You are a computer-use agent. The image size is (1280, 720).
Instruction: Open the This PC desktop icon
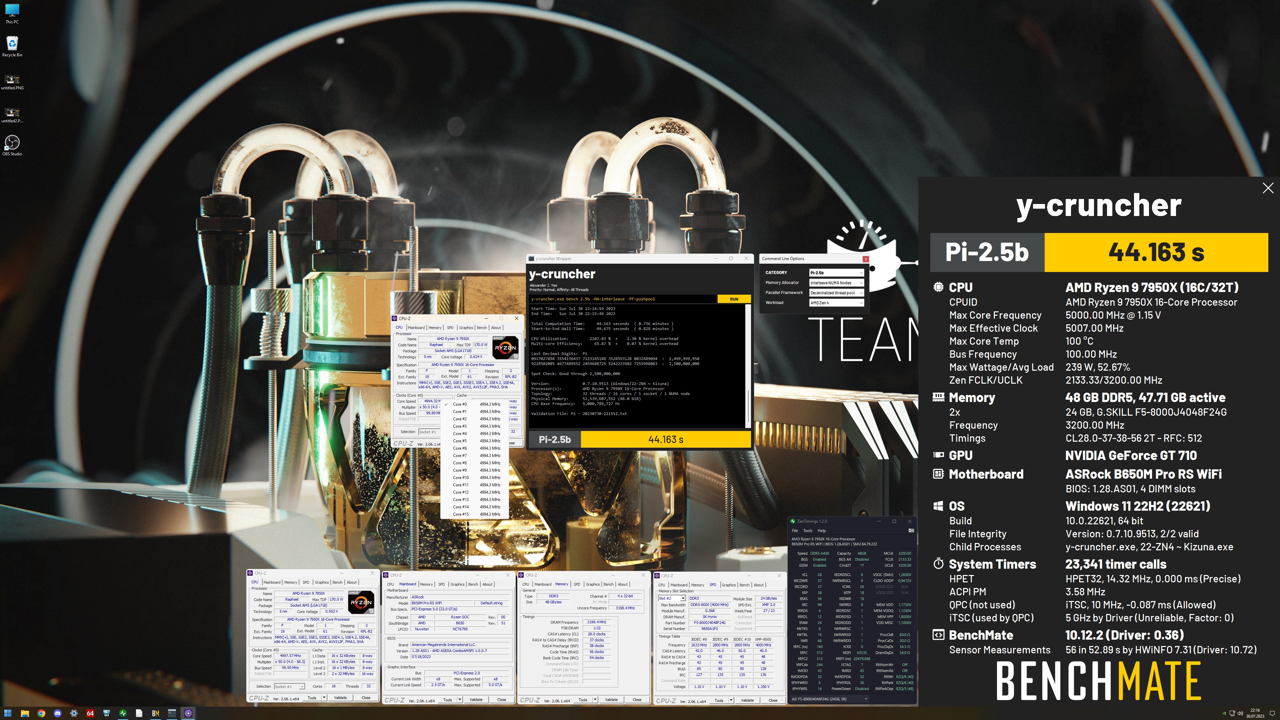tap(12, 14)
